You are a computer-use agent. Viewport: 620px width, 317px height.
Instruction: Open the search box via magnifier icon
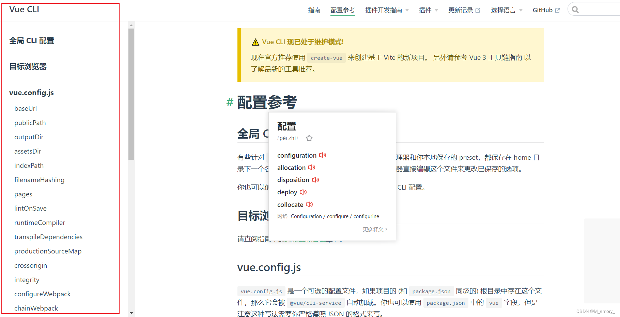(x=575, y=9)
